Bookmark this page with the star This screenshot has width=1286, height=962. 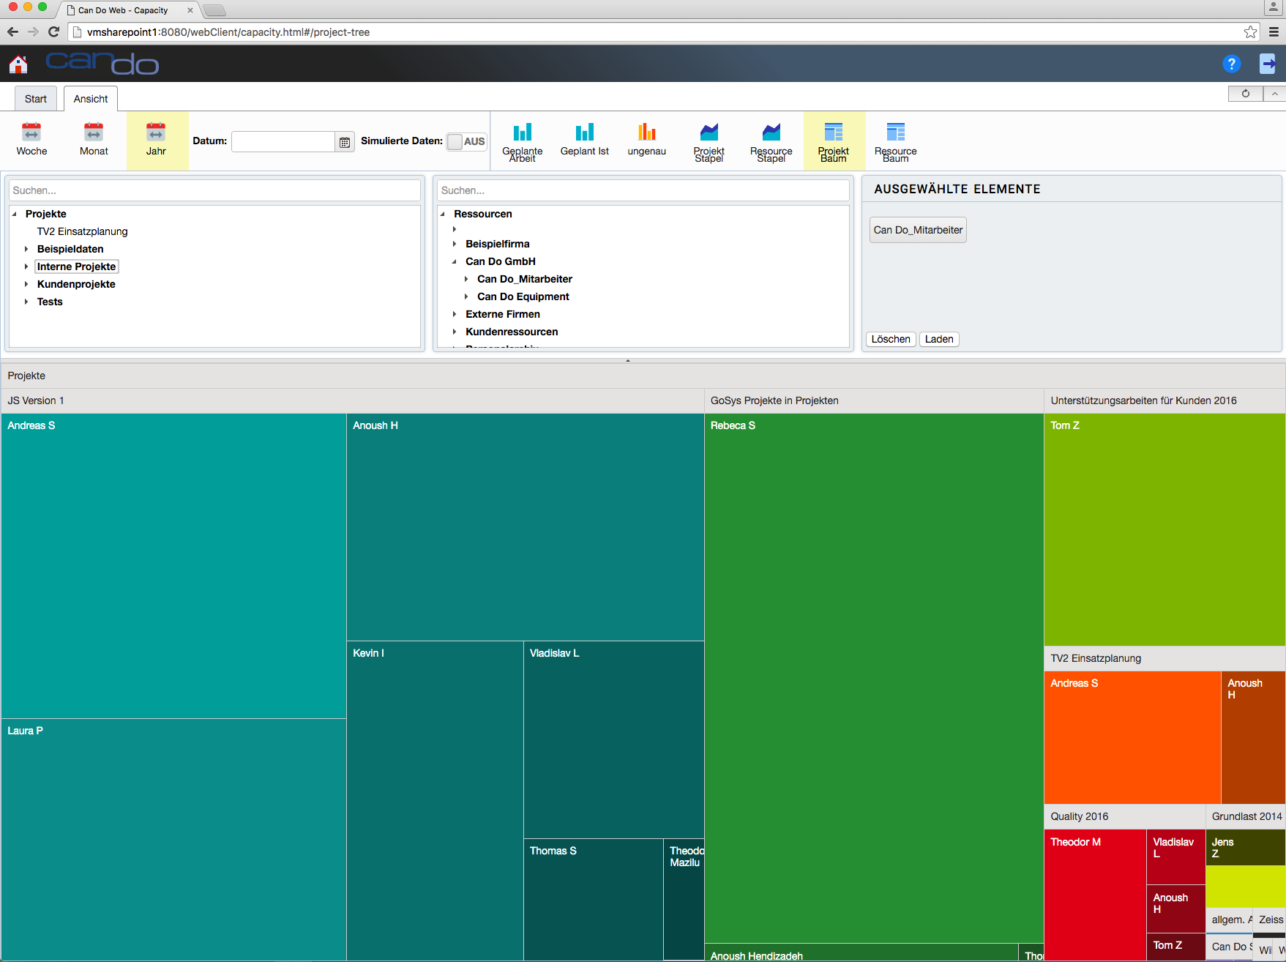(1250, 31)
